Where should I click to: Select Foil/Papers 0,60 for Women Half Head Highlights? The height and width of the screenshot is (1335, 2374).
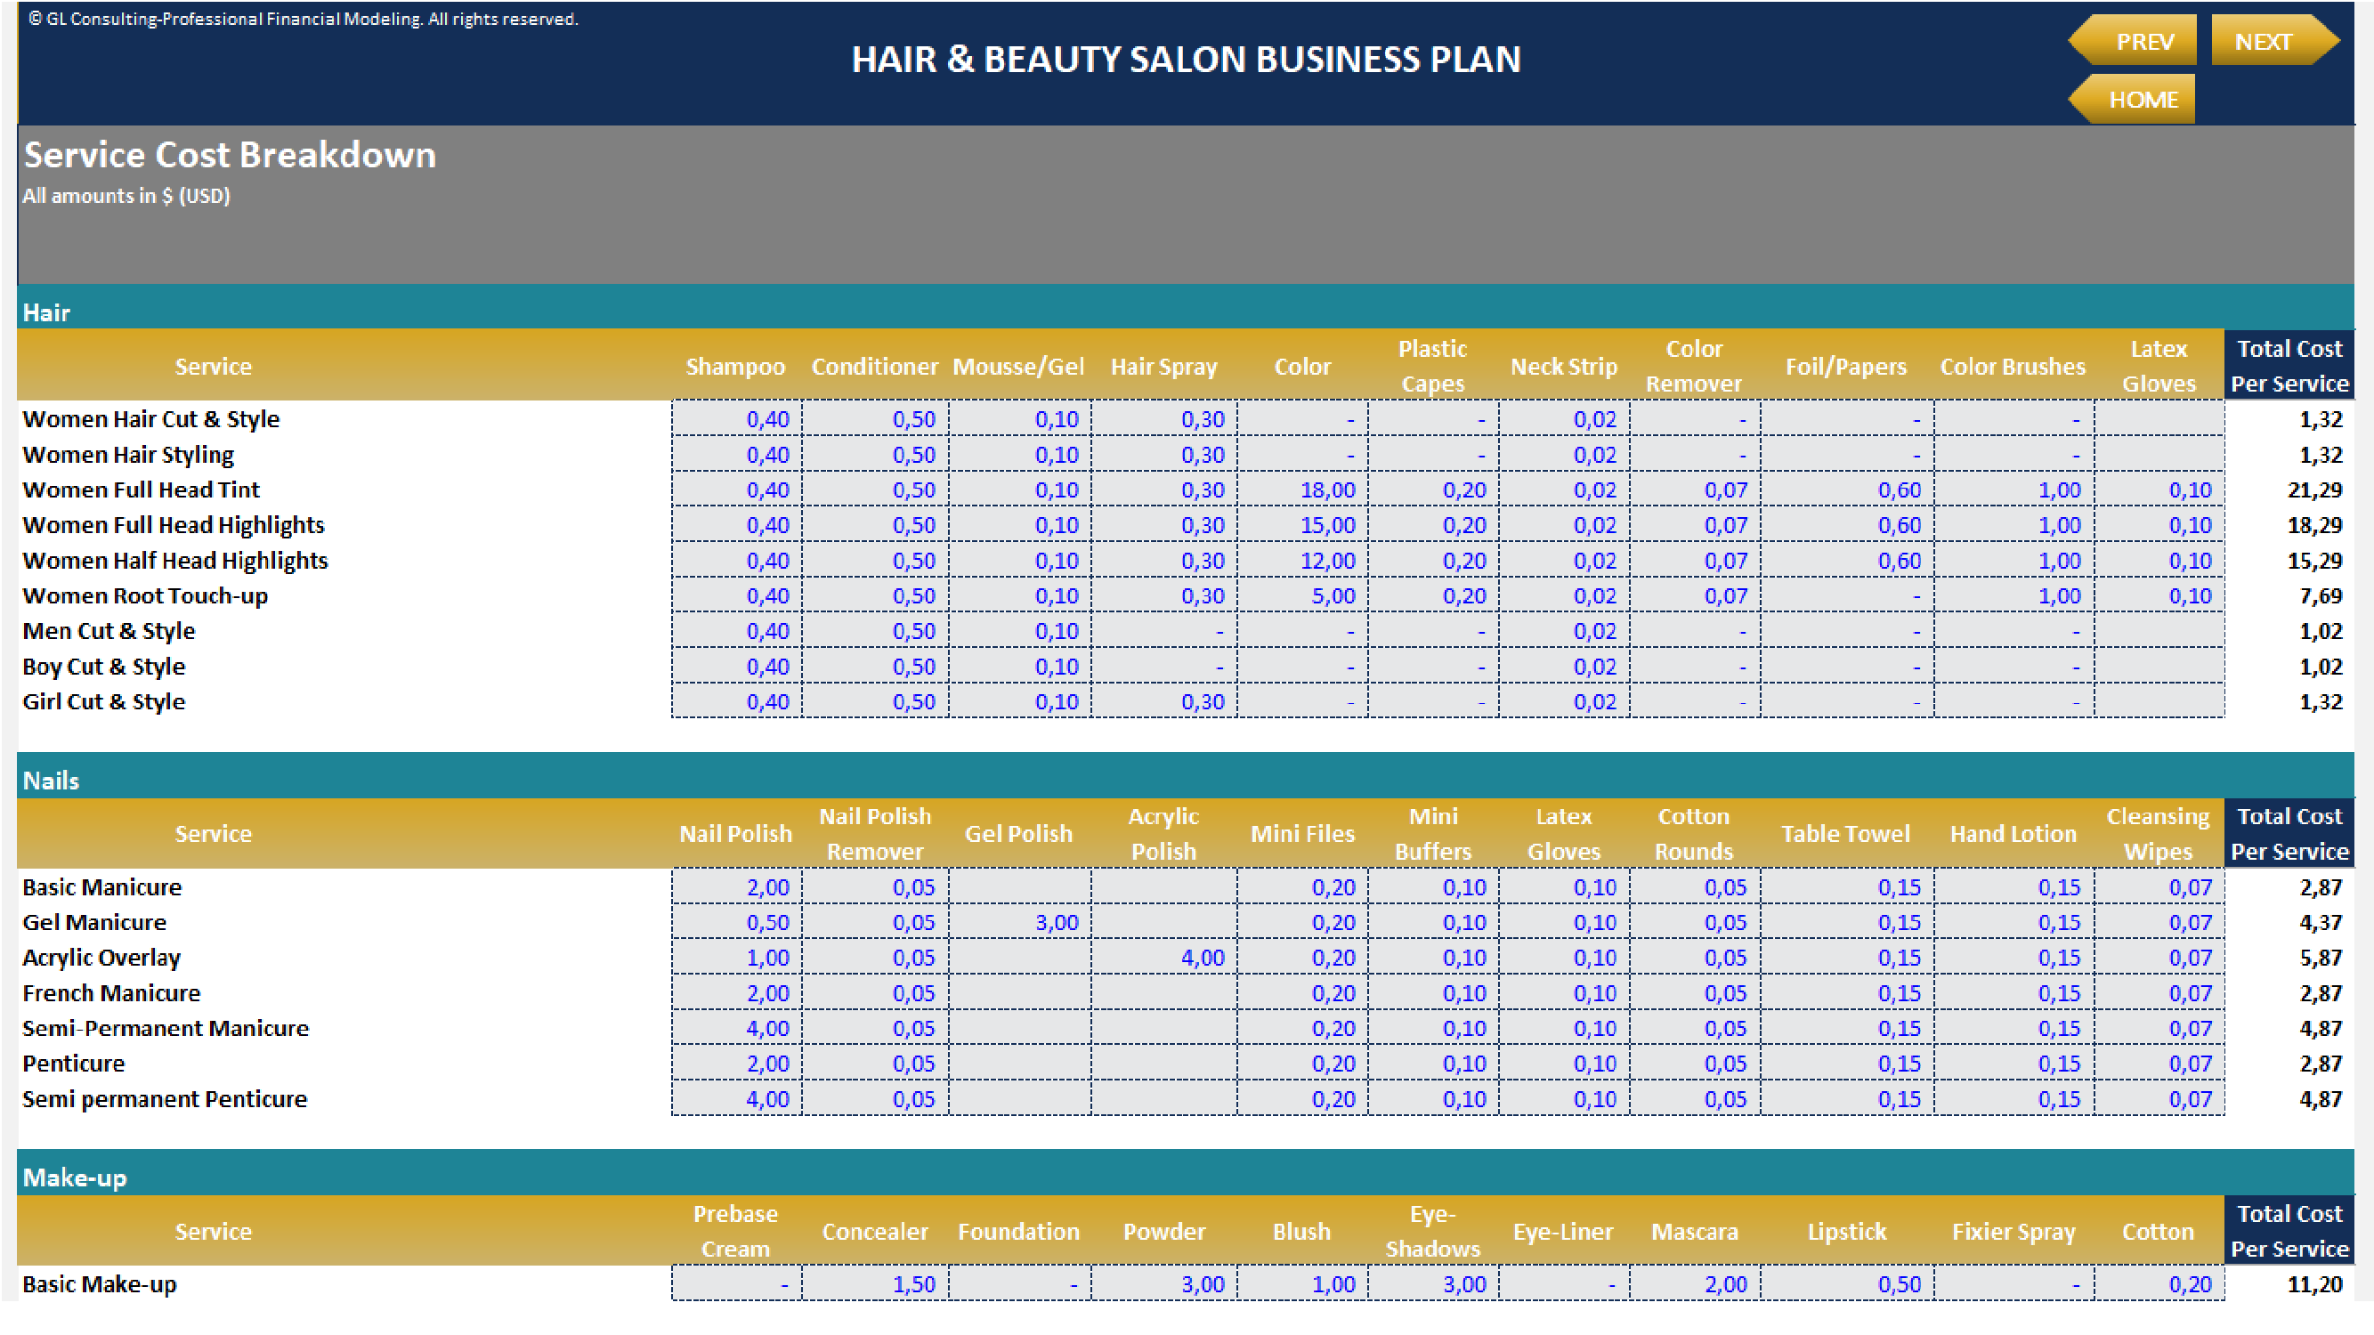coord(1847,561)
